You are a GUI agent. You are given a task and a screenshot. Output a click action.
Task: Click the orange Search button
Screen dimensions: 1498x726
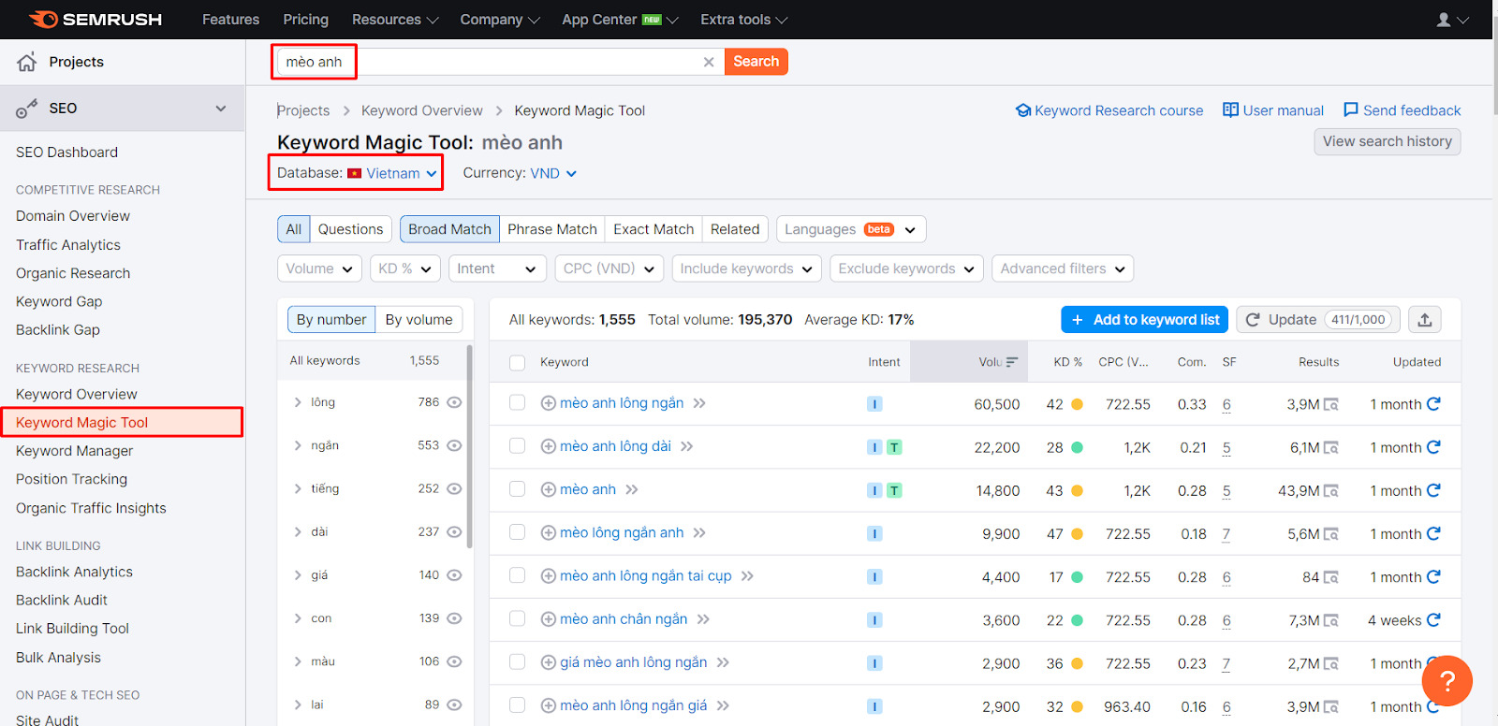click(x=756, y=62)
